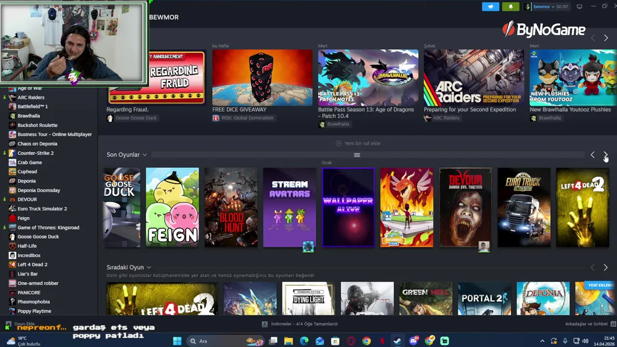
Task: Open Microsoft Store from the taskbar
Action: 335,341
